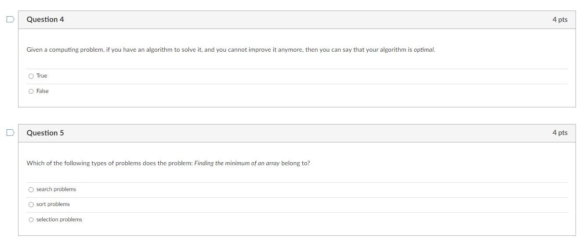Flag Question 4 with the bookmark icon
Image resolution: width=583 pixels, height=245 pixels.
(x=11, y=19)
